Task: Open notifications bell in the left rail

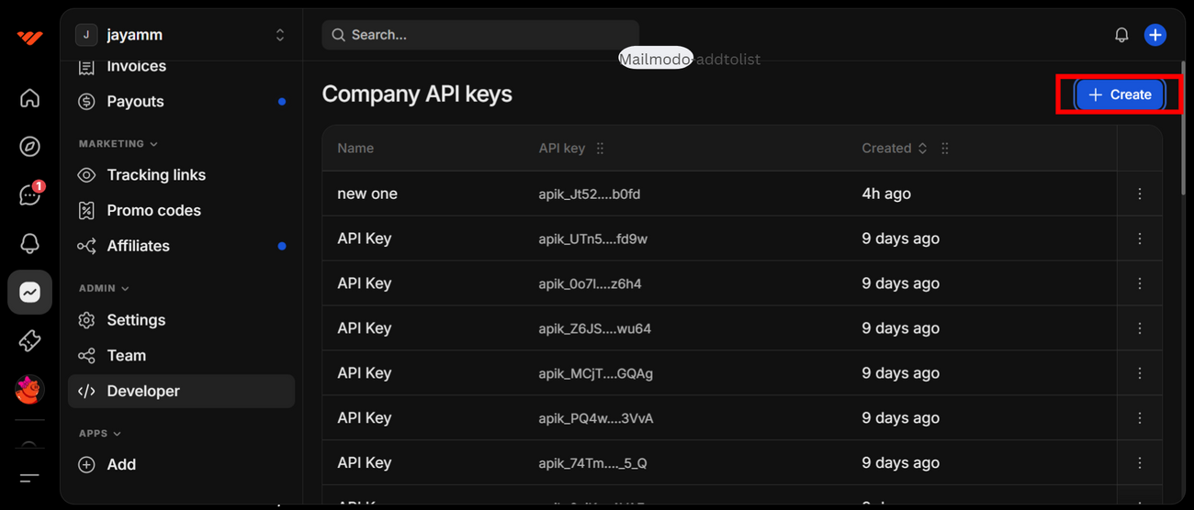Action: (29, 243)
